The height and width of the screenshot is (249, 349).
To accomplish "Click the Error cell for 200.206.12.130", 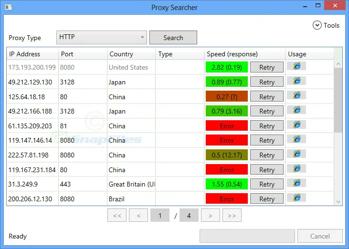I will tap(227, 199).
